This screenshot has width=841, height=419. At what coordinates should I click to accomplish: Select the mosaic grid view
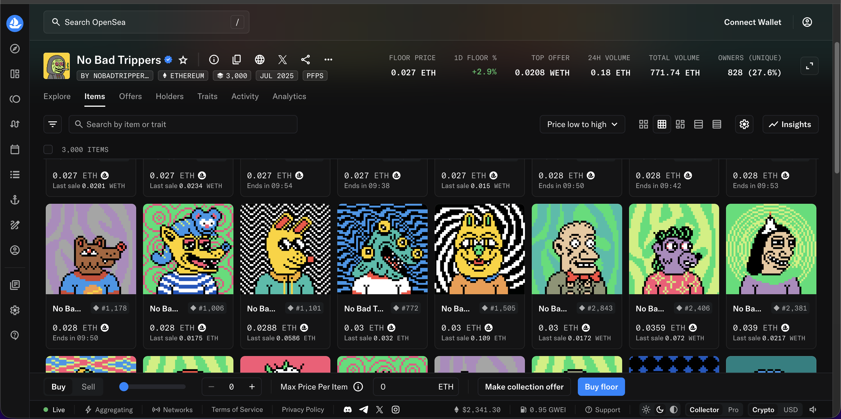pyautogui.click(x=680, y=124)
